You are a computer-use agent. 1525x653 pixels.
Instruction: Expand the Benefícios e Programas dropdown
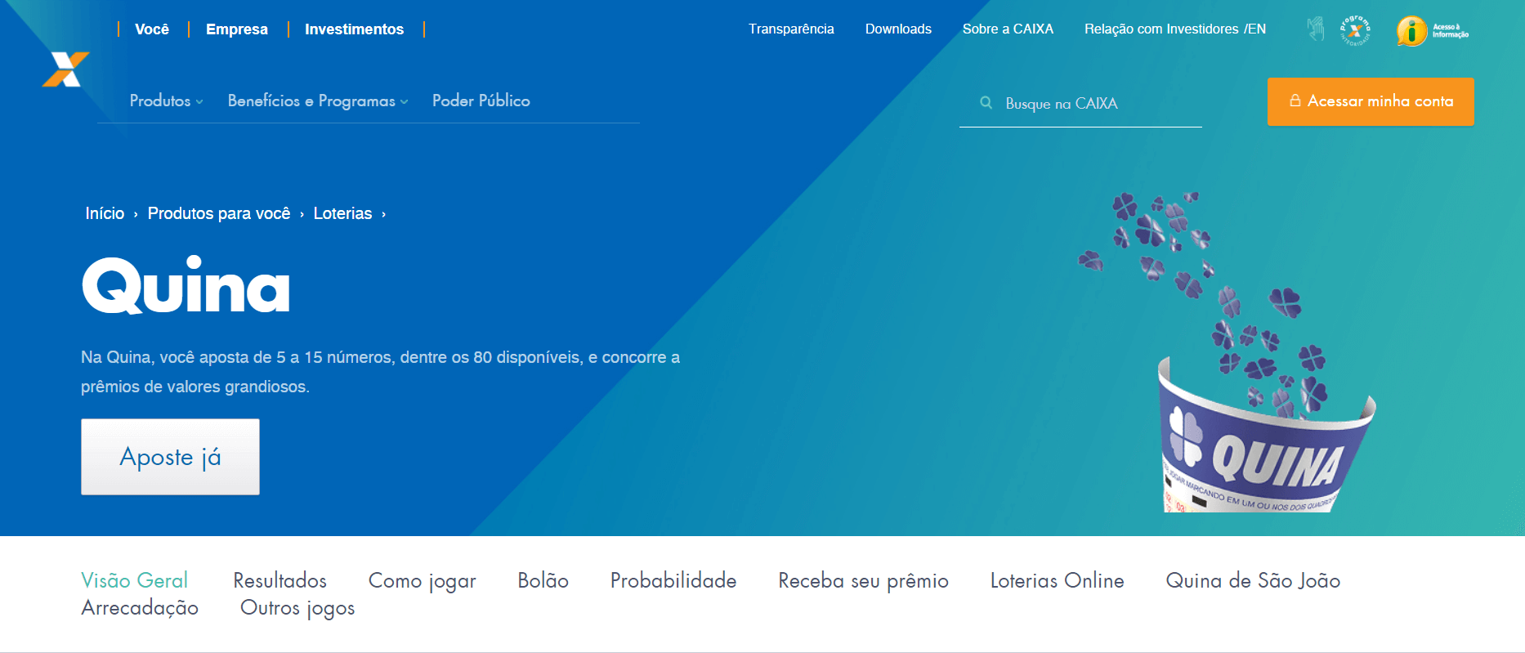318,101
